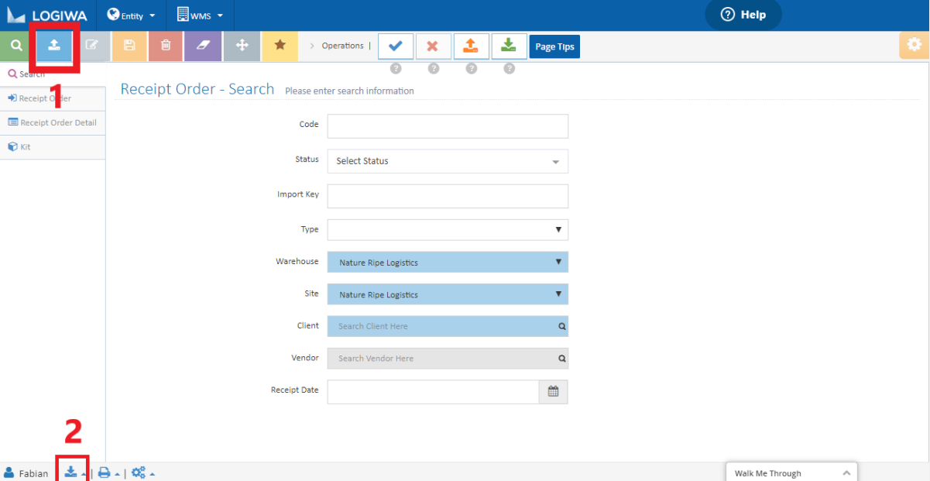Click inside the Code input field
Image resolution: width=930 pixels, height=481 pixels.
(x=448, y=125)
